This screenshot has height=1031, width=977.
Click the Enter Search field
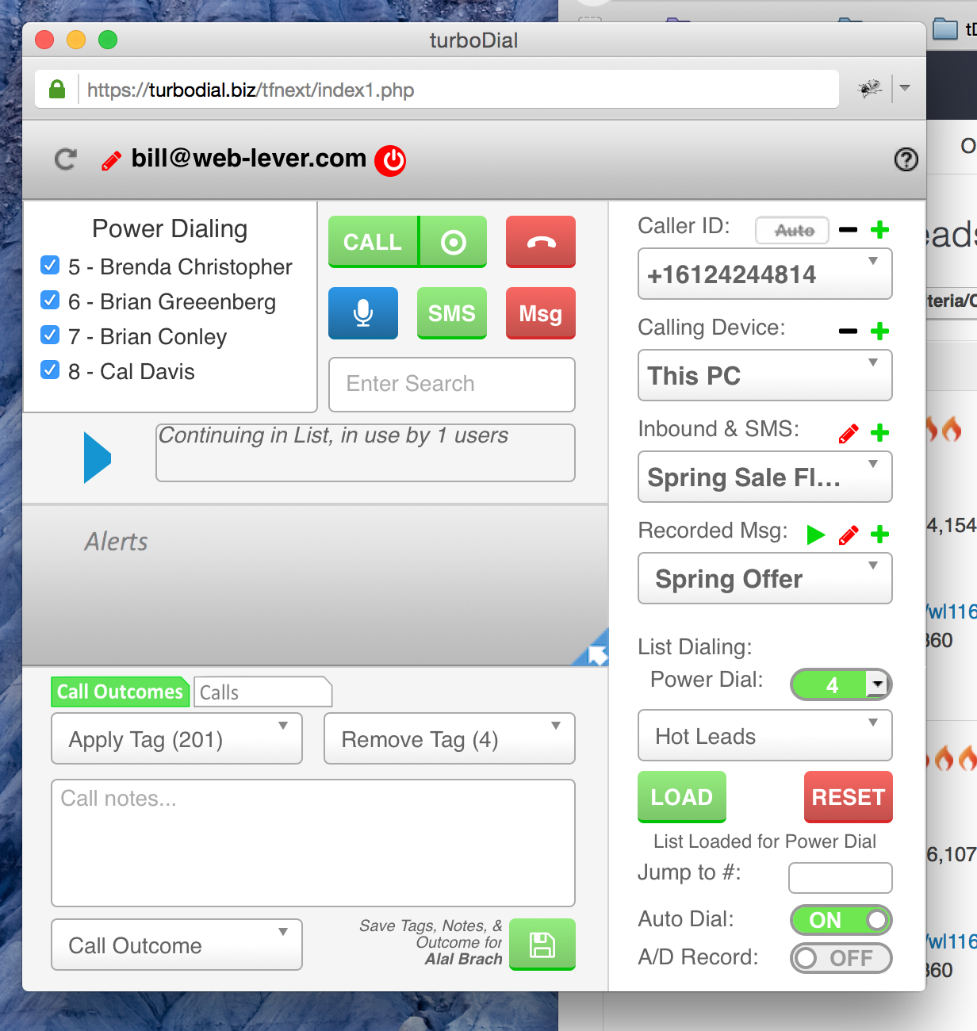[x=452, y=384]
